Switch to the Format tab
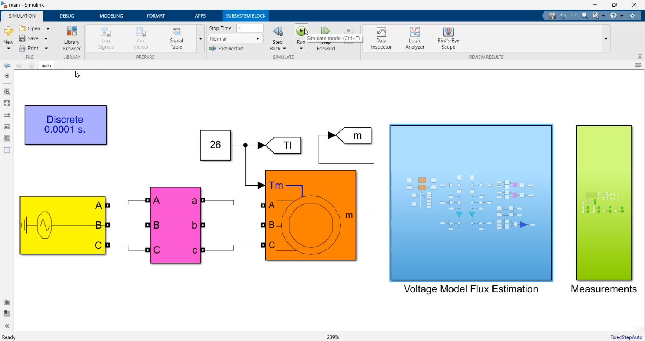Screen dimensions: 645x341 coord(156,16)
